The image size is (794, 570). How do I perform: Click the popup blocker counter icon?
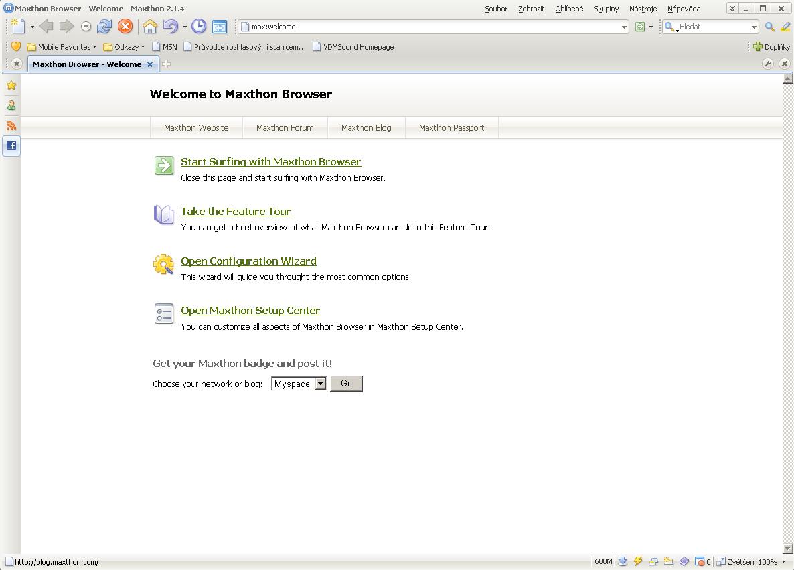point(702,561)
